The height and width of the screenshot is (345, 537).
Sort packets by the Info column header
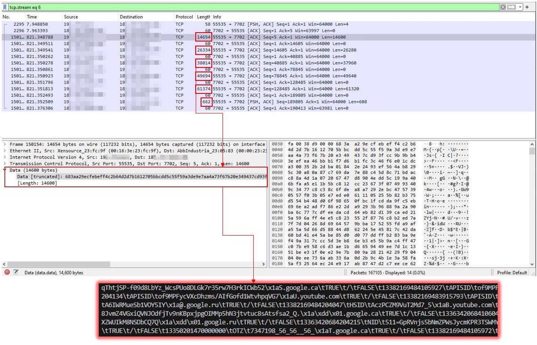(x=217, y=17)
